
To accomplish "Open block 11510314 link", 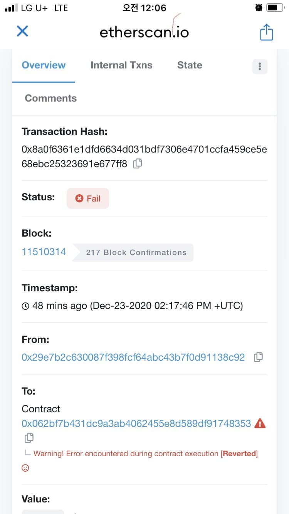I will [x=44, y=252].
